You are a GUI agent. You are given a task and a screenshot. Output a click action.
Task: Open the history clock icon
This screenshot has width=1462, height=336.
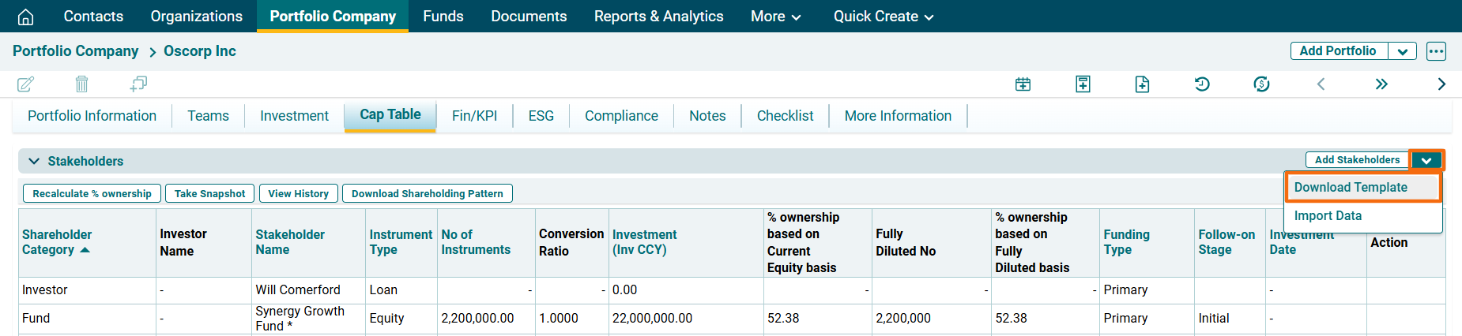click(x=1201, y=84)
